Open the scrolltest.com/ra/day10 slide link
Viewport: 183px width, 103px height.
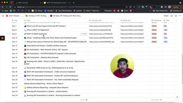click(x=132, y=38)
